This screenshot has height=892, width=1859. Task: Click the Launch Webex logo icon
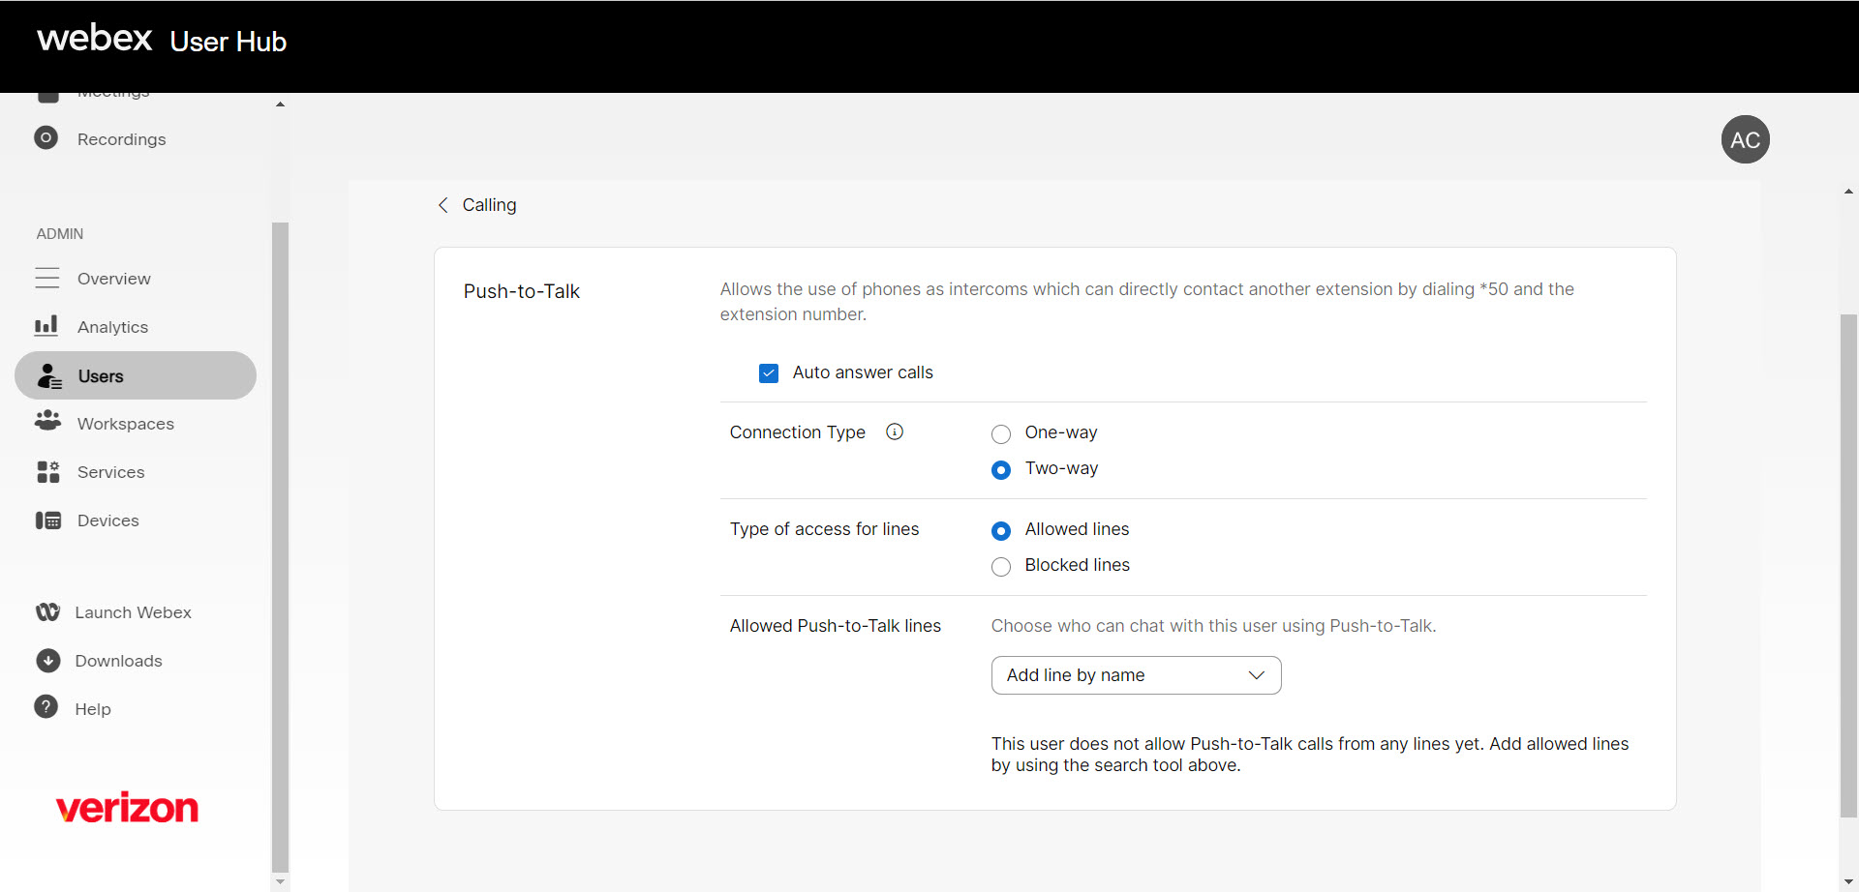click(x=47, y=612)
